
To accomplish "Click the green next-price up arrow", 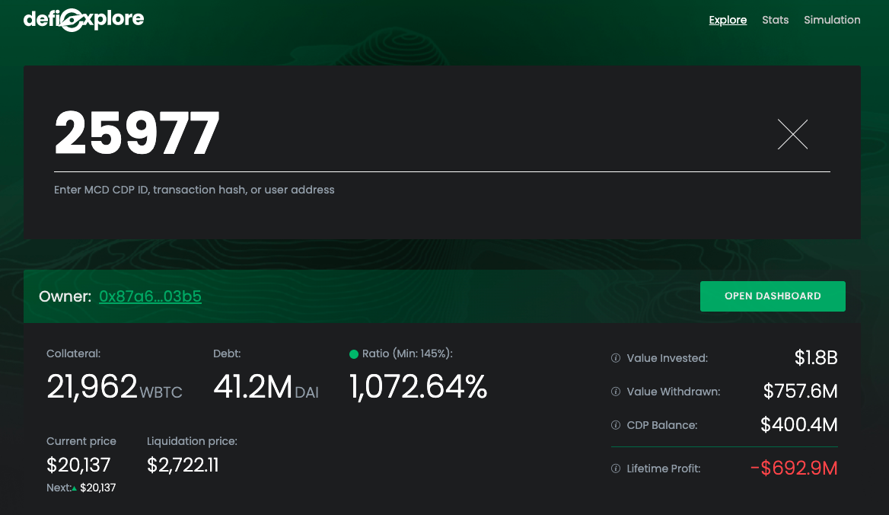I will point(75,488).
